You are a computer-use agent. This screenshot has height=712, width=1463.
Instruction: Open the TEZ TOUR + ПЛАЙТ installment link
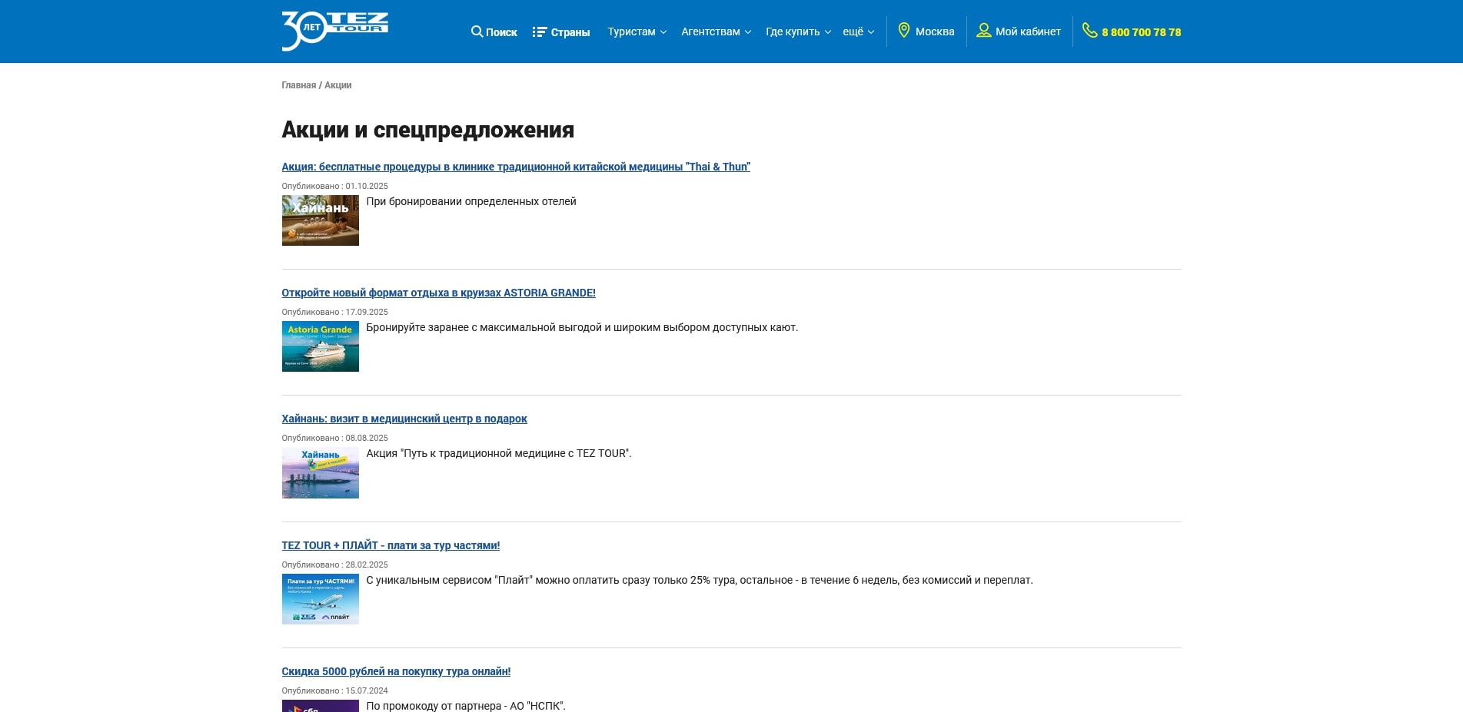point(390,545)
